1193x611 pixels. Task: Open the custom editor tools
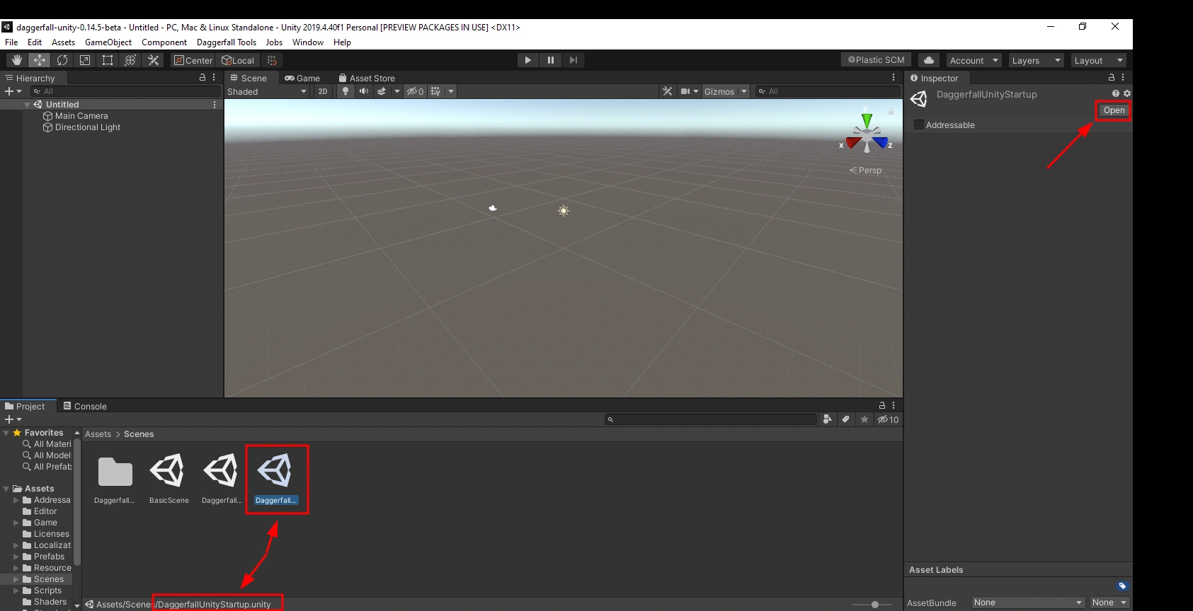coord(153,60)
